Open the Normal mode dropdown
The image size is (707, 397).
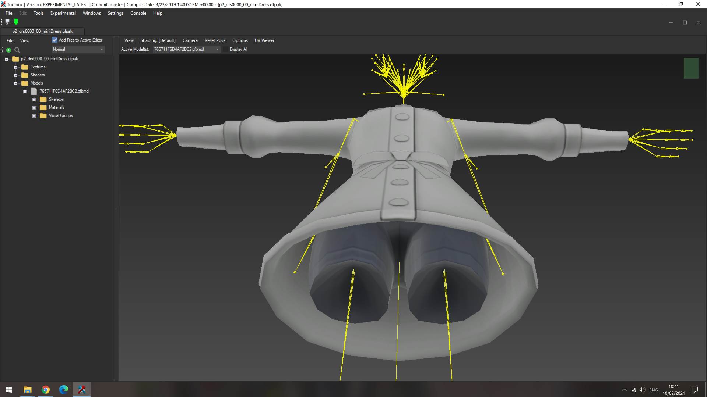pos(78,49)
